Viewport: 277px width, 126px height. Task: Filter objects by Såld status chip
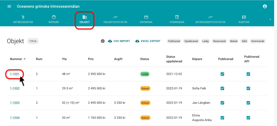(244, 41)
